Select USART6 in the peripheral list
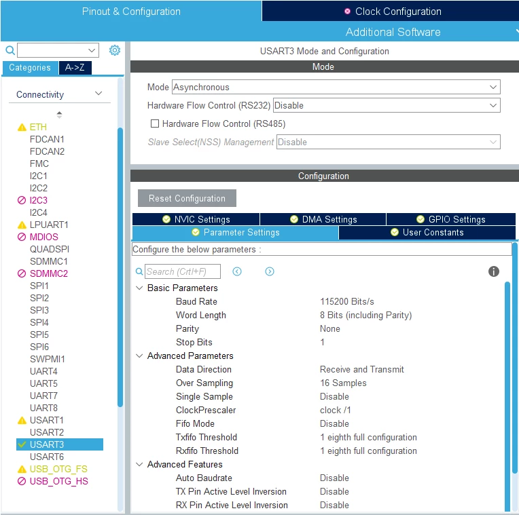This screenshot has width=519, height=515. click(47, 457)
